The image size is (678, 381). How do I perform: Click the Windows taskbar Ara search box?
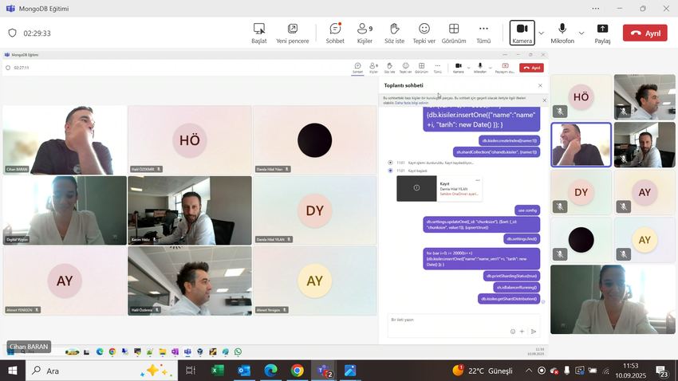pyautogui.click(x=102, y=371)
